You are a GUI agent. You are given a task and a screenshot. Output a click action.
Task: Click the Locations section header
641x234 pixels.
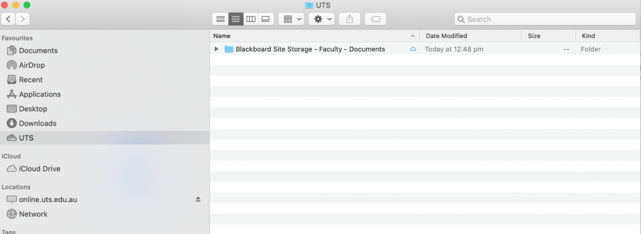click(x=16, y=187)
